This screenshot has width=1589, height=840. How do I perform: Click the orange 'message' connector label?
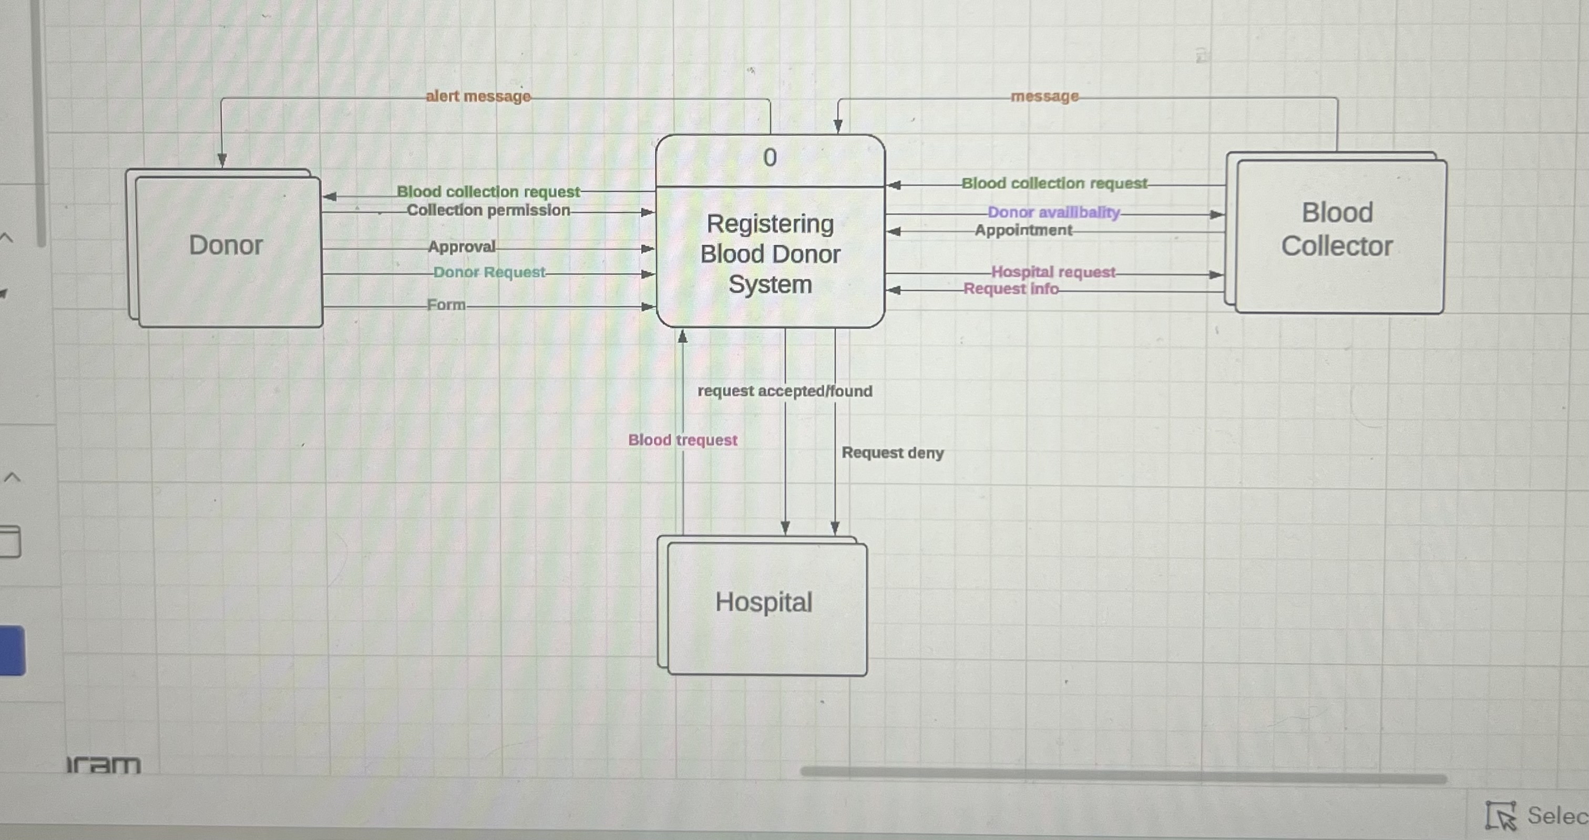click(1044, 97)
